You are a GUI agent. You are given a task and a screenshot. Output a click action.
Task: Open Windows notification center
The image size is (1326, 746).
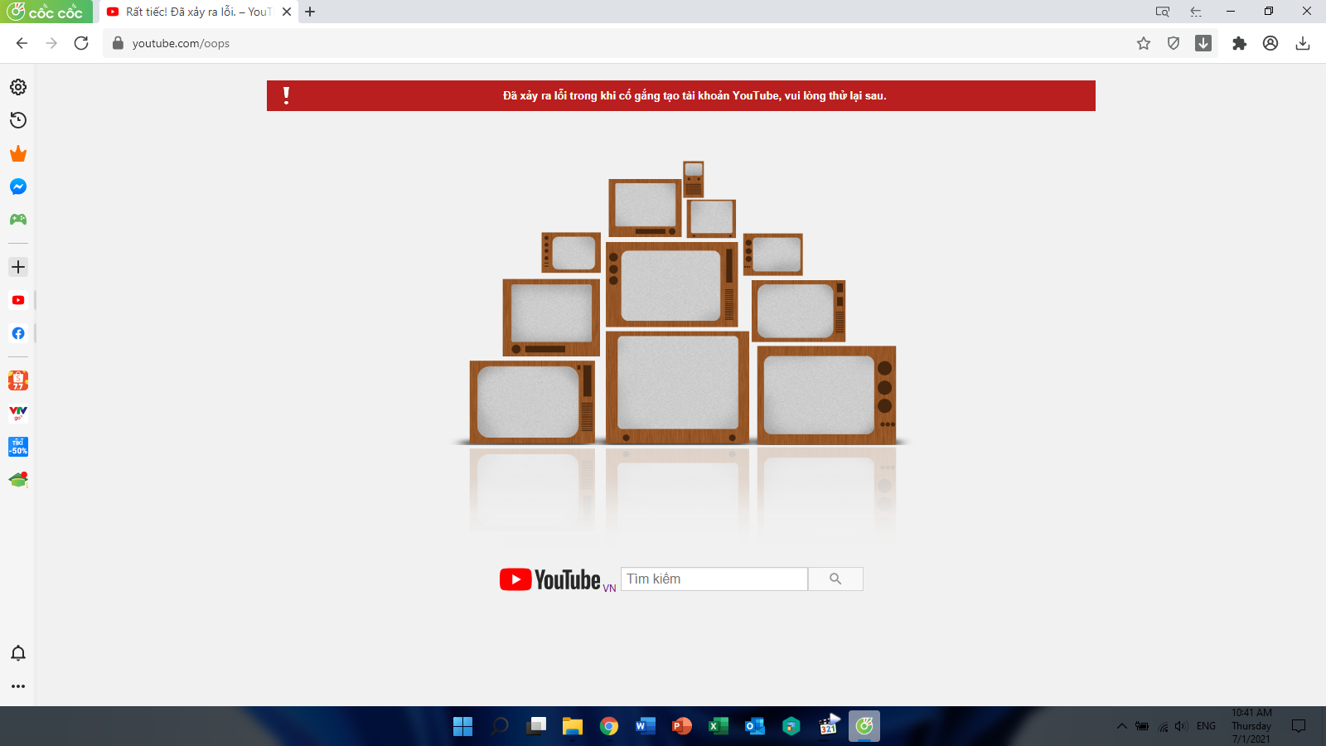[x=1299, y=726]
